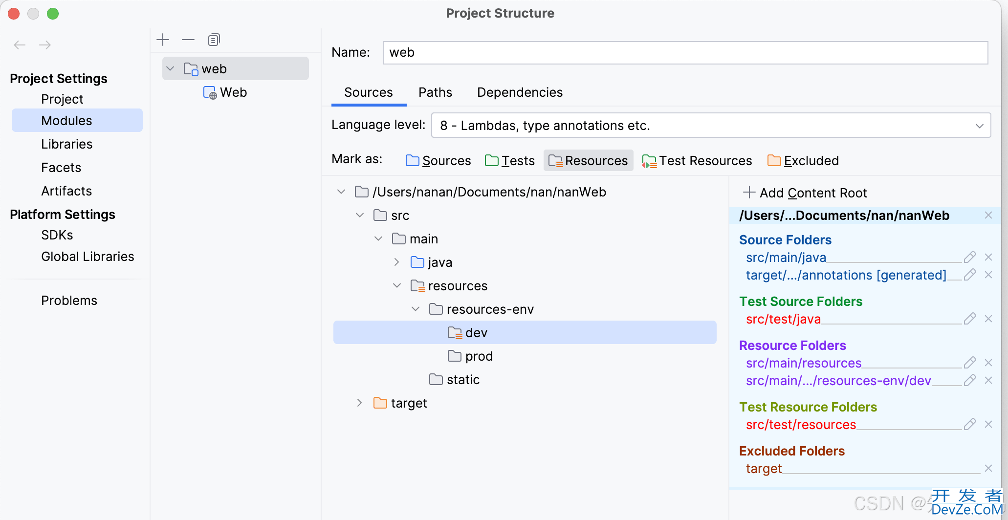Mark selected folder as Excluded

[x=803, y=161]
